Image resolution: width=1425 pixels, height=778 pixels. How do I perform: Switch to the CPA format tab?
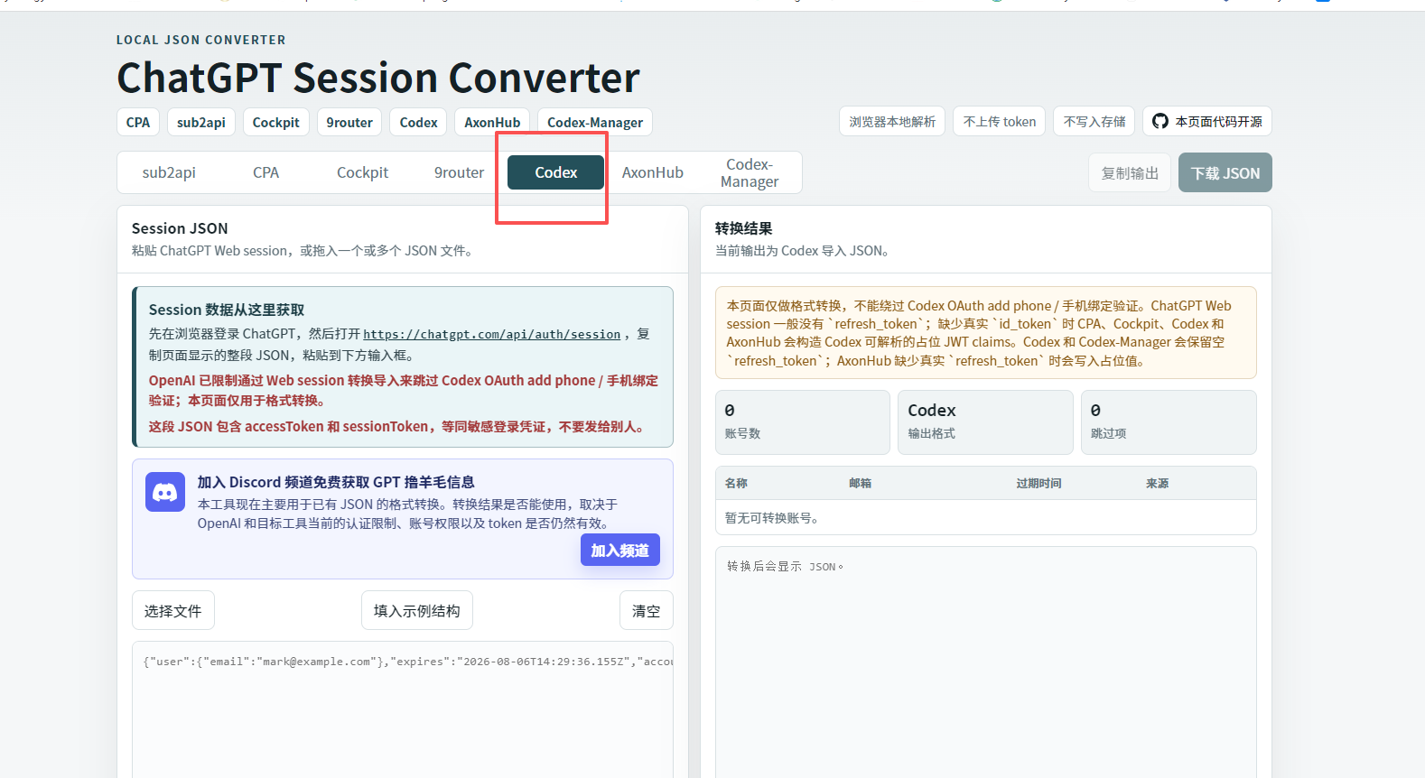pyautogui.click(x=265, y=172)
